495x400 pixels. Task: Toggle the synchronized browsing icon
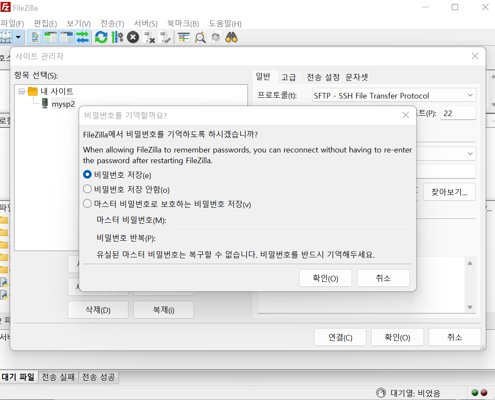tap(216, 37)
